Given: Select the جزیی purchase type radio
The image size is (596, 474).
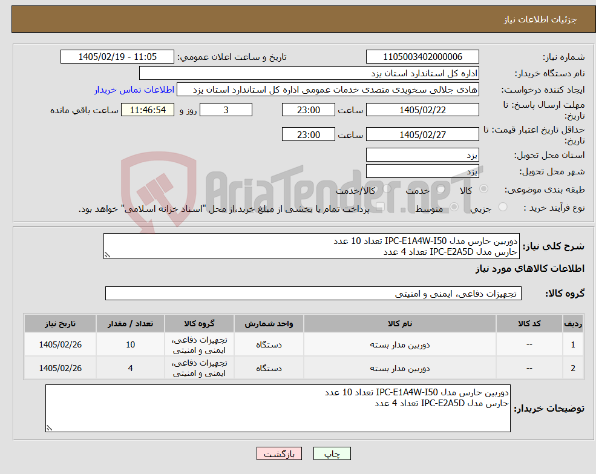Looking at the screenshot, I should coord(503,207).
